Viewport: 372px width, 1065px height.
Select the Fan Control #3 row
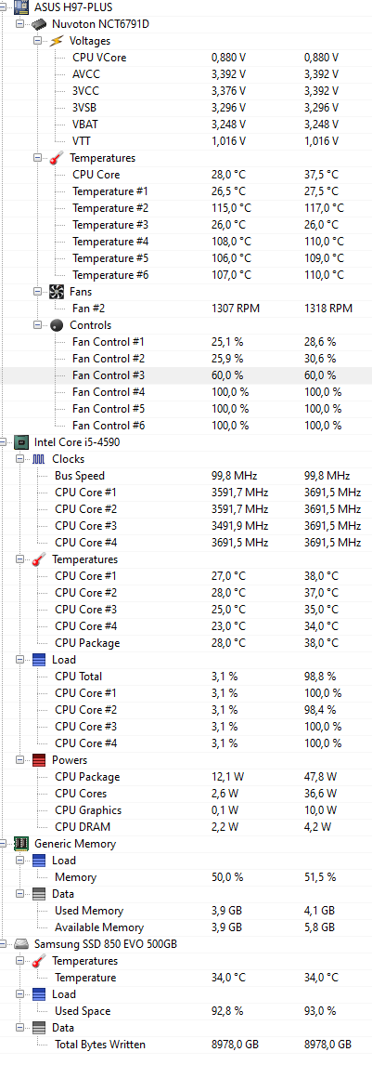coord(186,375)
